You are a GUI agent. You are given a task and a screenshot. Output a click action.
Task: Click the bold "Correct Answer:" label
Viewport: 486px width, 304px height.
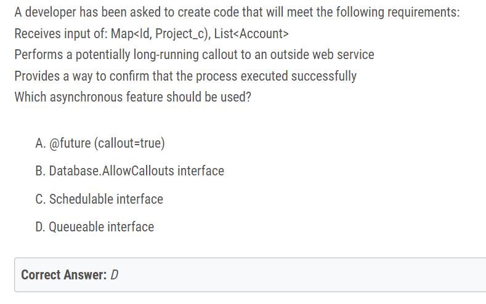(64, 275)
